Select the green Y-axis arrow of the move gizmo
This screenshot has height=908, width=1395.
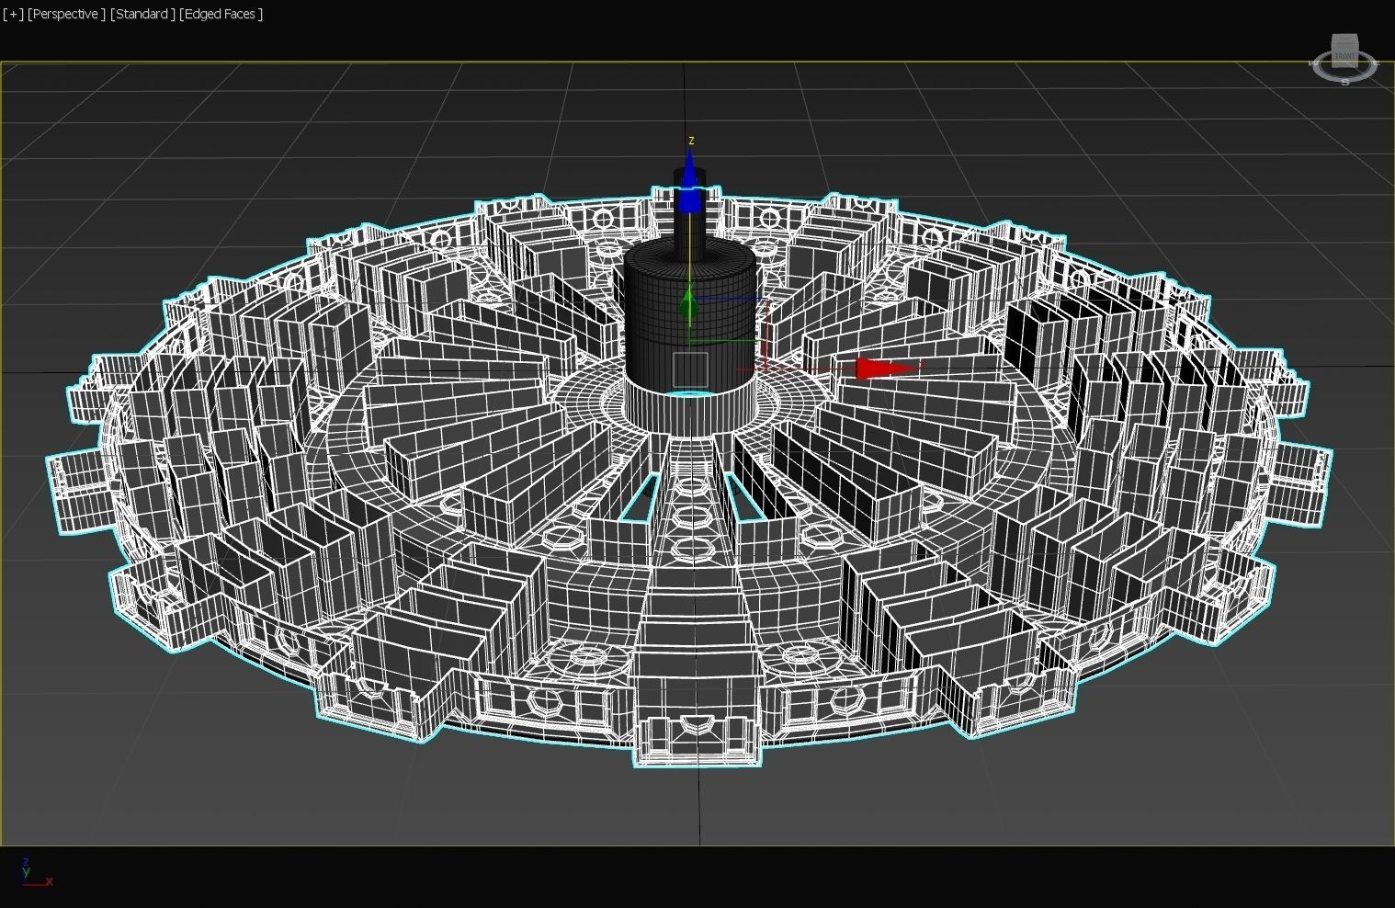click(x=688, y=303)
